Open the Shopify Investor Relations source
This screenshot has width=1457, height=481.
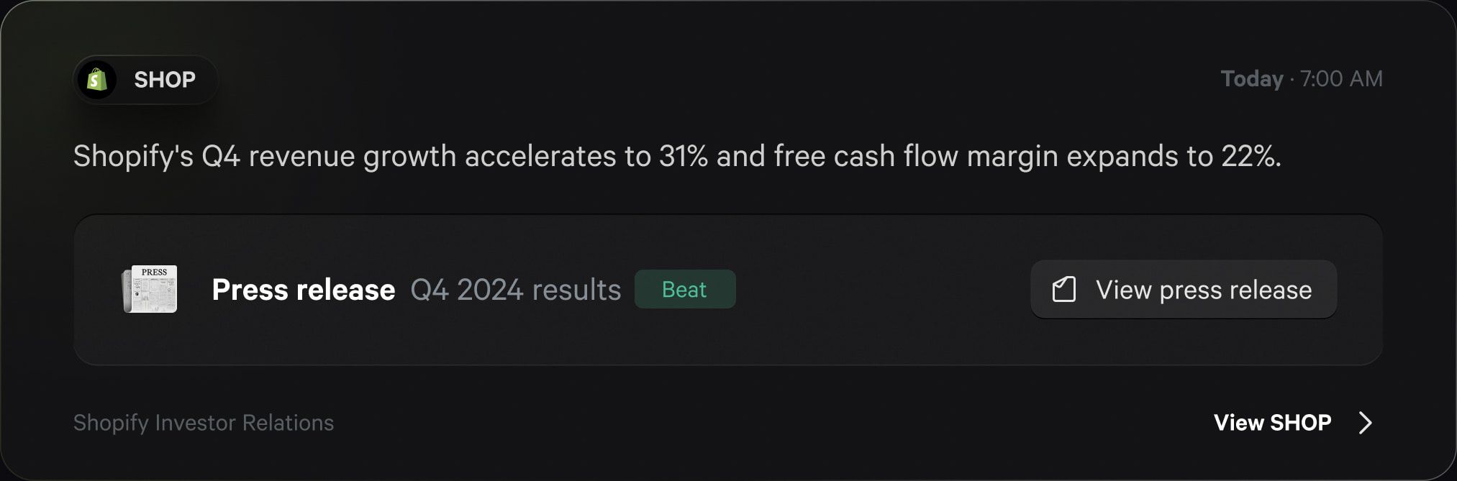pos(204,423)
